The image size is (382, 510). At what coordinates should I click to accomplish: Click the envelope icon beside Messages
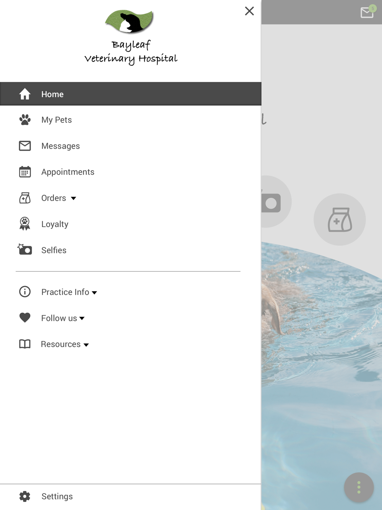[25, 146]
